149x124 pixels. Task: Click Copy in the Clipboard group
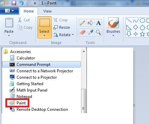tap(25, 27)
